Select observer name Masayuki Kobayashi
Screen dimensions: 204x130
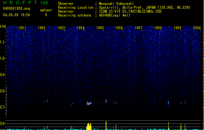tap(116, 4)
